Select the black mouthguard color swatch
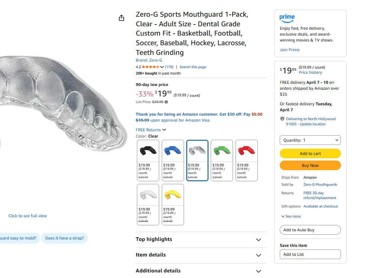The height and width of the screenshot is (278, 371). click(148, 160)
